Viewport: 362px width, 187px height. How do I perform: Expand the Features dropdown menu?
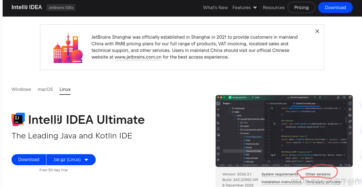(x=245, y=8)
